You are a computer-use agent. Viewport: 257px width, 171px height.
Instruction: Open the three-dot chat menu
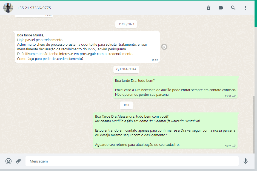(x=245, y=8)
